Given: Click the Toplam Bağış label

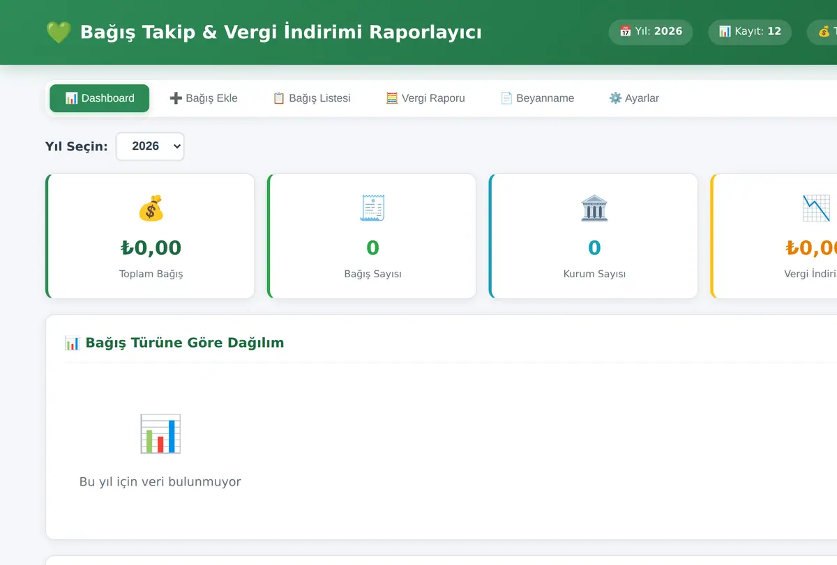Looking at the screenshot, I should click(x=151, y=274).
